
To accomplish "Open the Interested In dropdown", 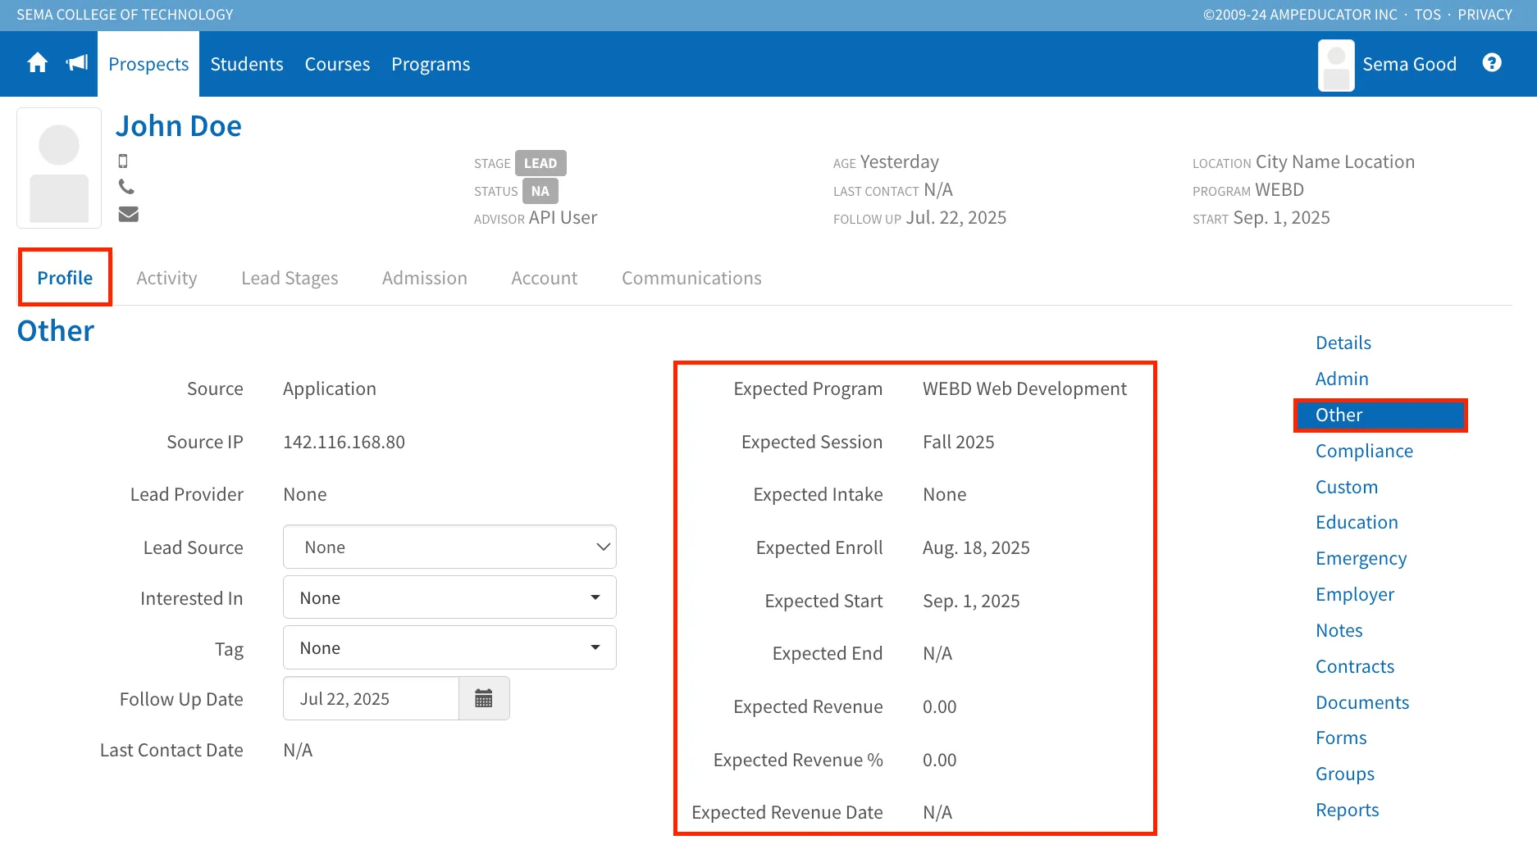I will pos(449,597).
